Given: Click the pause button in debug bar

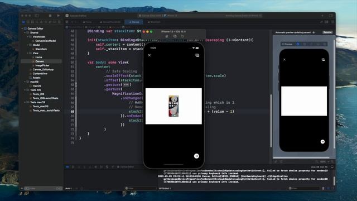Looking at the screenshot, I should 73,167.
